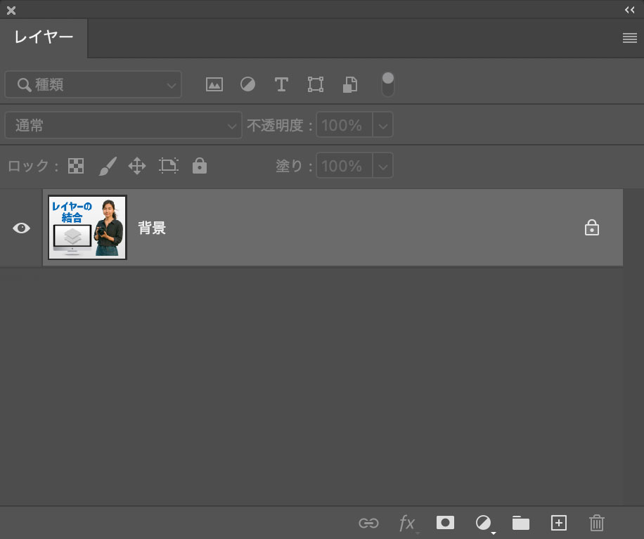Add a layer mask
Viewport: 644px width, 539px height.
coord(445,523)
